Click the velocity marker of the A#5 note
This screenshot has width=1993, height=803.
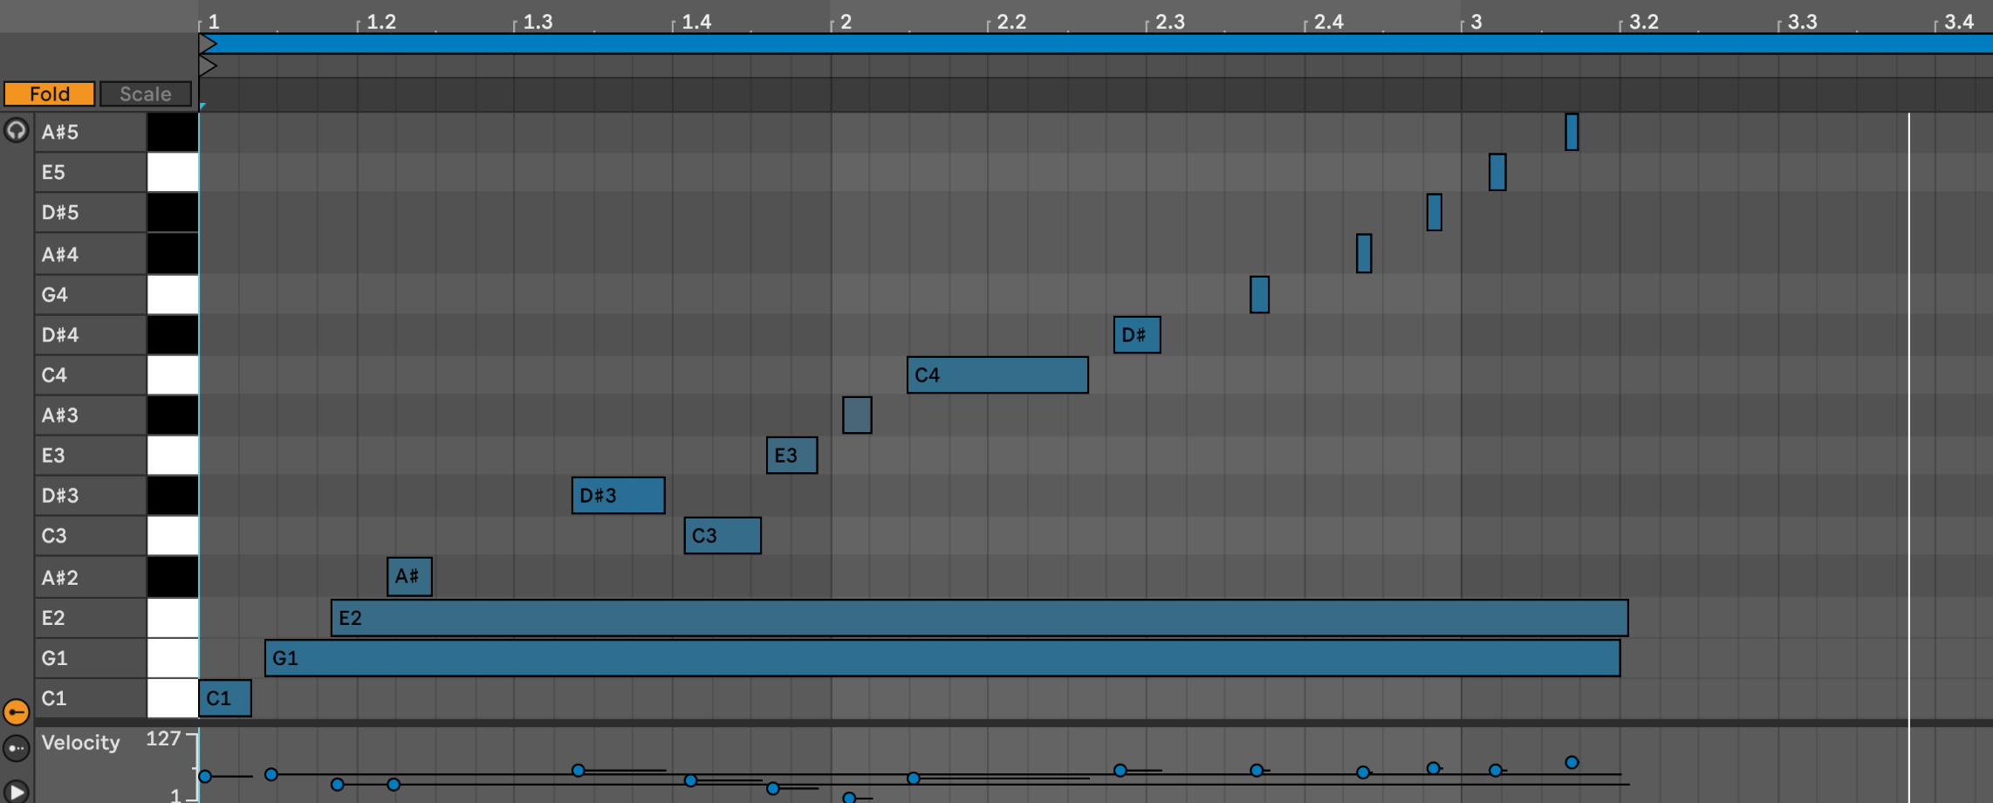[1572, 762]
